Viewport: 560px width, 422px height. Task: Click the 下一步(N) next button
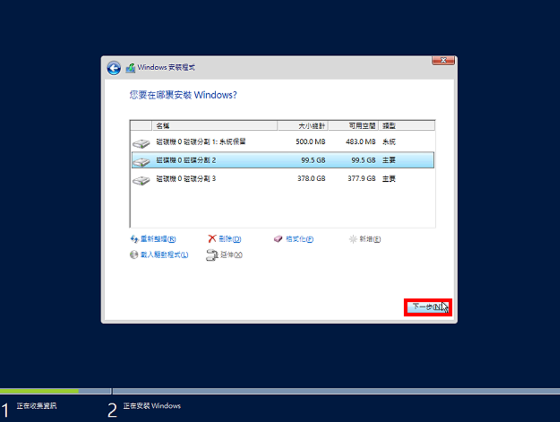[x=428, y=307]
